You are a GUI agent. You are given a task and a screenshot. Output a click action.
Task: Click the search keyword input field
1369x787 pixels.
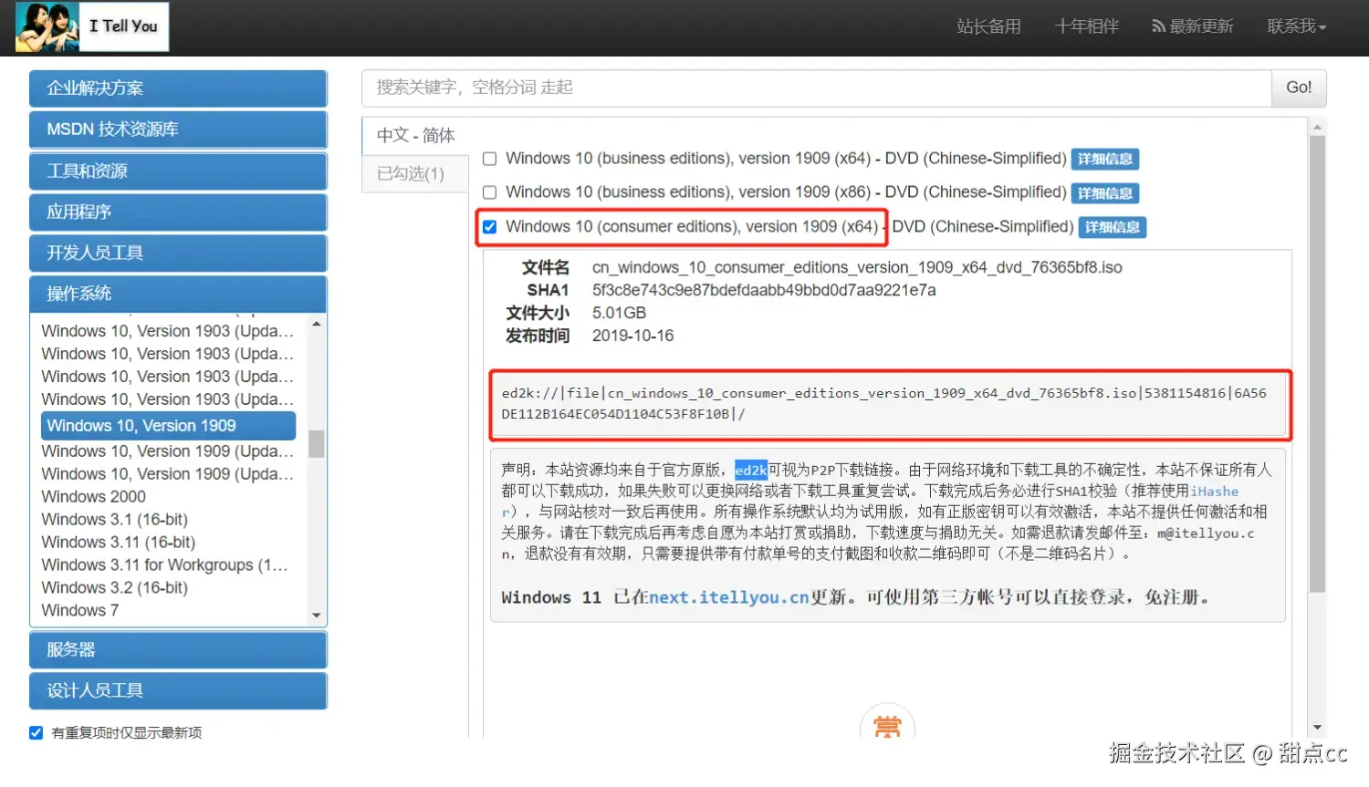point(817,88)
